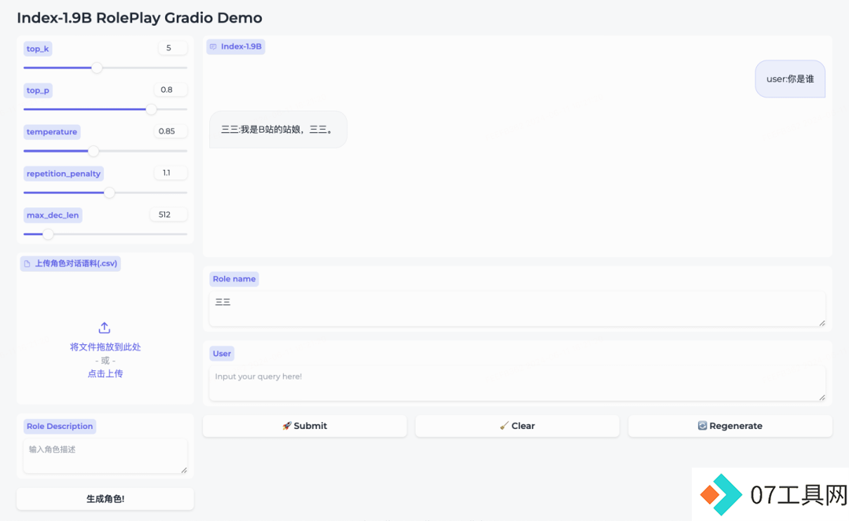Click the Role Description text area
This screenshot has height=521, width=849.
coord(105,456)
